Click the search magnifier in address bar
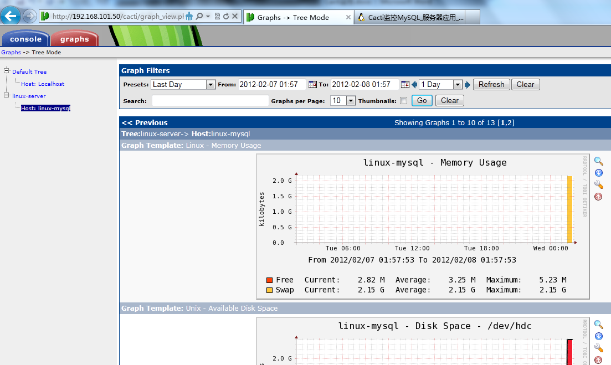Screen dimensions: 611x365 tap(199, 17)
